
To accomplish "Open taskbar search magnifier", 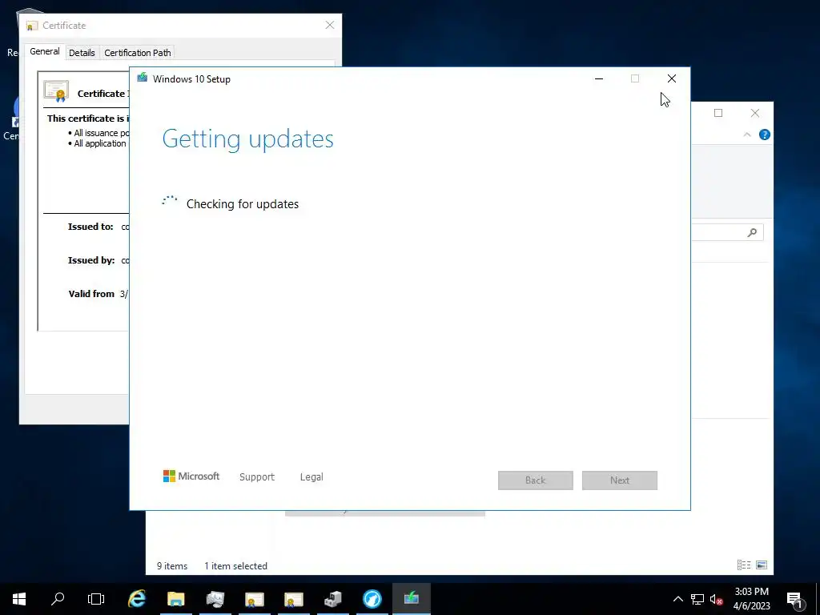I will point(58,599).
